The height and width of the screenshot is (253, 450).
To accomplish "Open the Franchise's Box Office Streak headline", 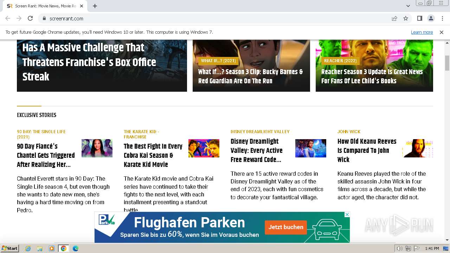I will (89, 62).
